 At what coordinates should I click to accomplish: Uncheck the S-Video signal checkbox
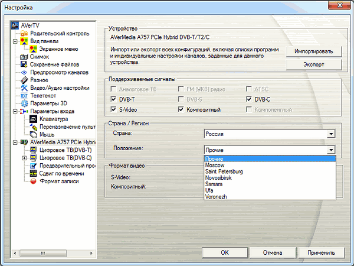(113, 109)
